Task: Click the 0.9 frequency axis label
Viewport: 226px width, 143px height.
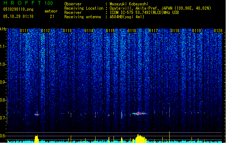Action: [3, 82]
